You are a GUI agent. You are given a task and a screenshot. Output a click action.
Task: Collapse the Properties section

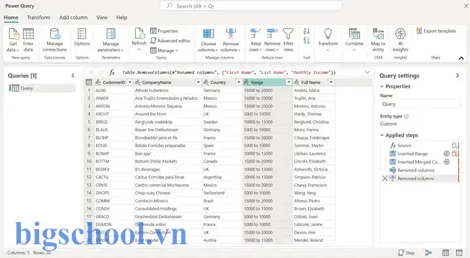tap(382, 86)
